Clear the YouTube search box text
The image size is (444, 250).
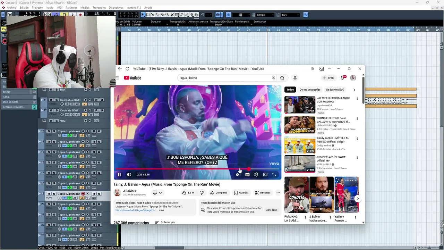click(273, 78)
